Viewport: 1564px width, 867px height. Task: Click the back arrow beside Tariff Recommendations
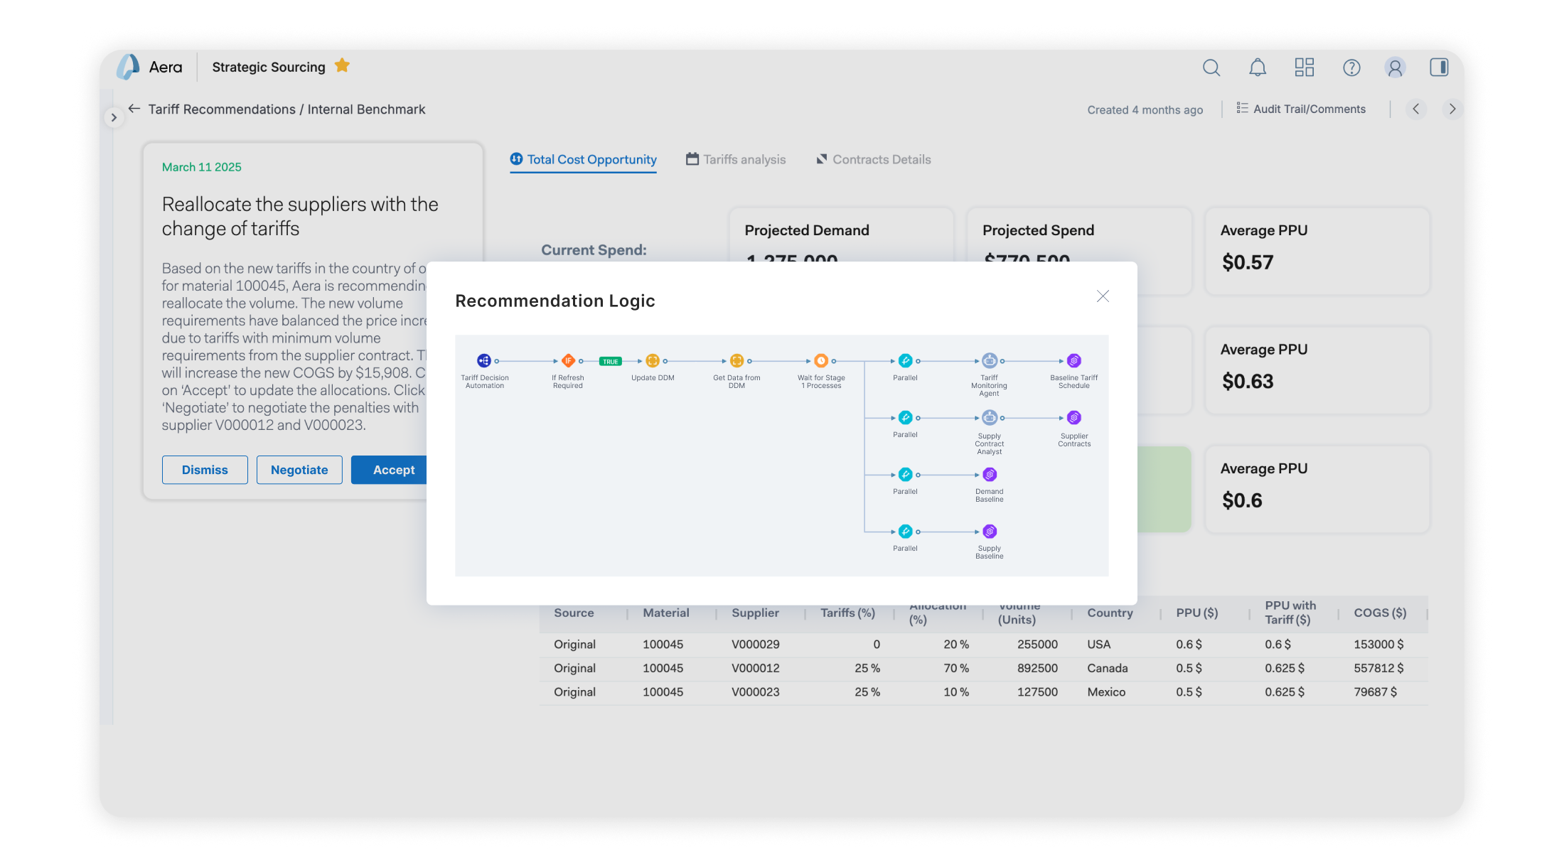(134, 109)
